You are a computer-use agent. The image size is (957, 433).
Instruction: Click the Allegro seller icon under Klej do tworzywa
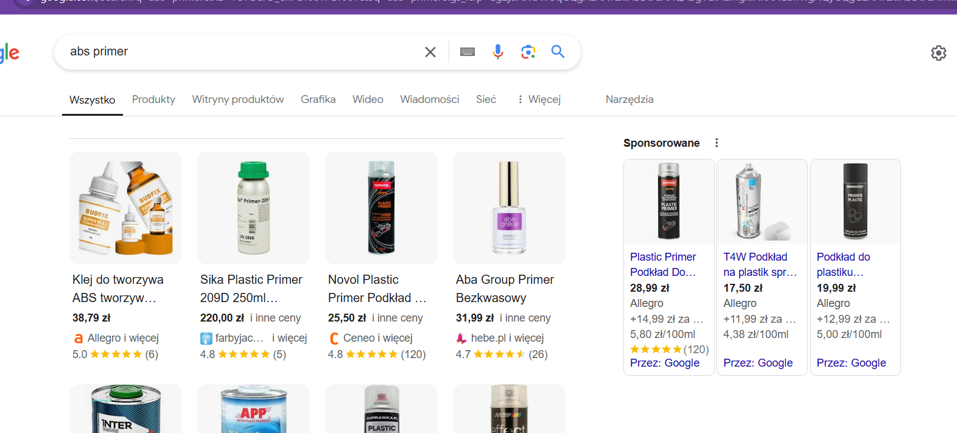pyautogui.click(x=78, y=338)
